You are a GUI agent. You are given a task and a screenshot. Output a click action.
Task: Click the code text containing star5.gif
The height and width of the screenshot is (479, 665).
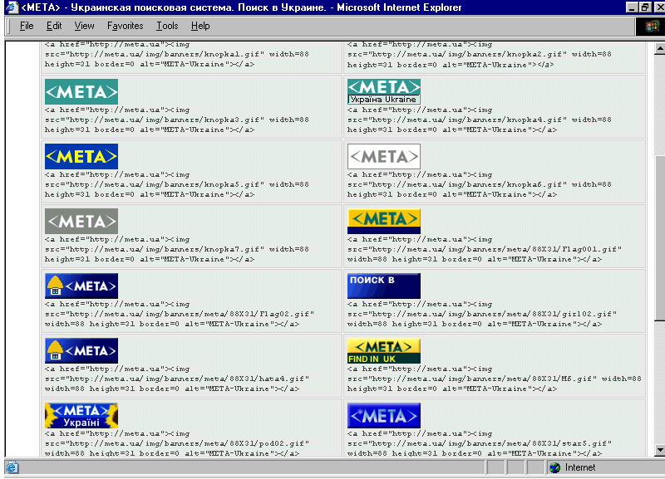click(480, 444)
